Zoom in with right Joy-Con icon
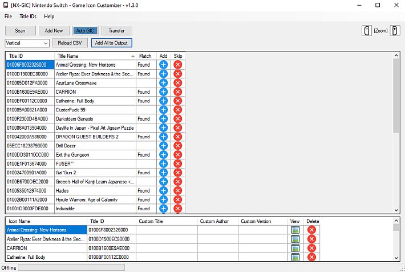Screen dimensions: 405x272 click(395, 30)
